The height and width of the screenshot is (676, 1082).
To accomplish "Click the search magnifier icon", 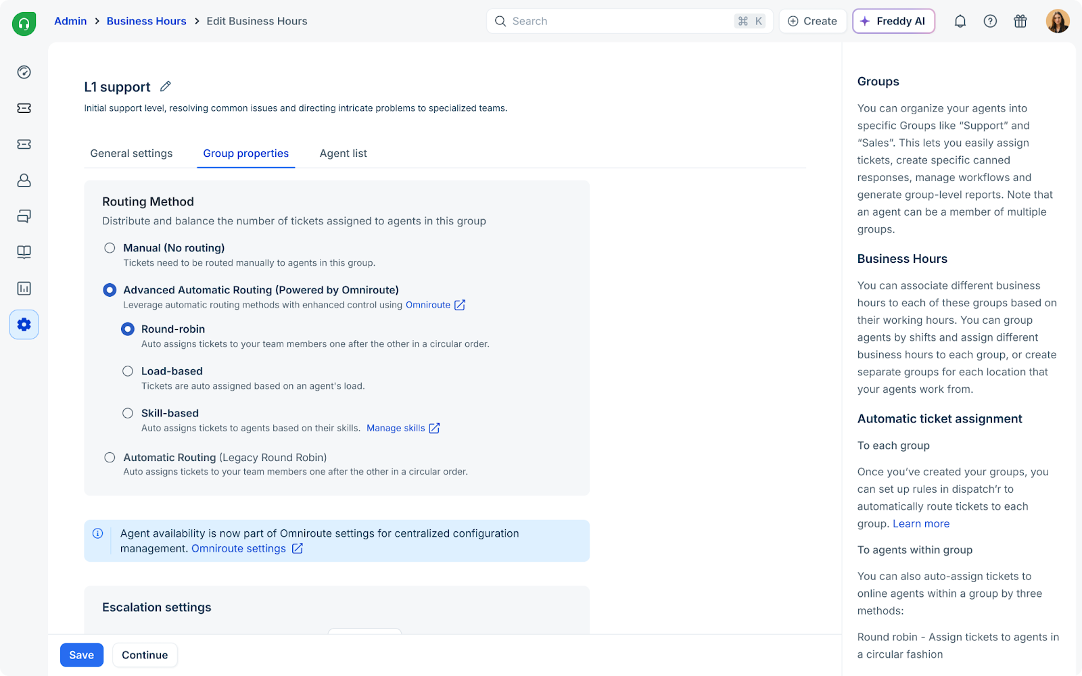I will [500, 22].
